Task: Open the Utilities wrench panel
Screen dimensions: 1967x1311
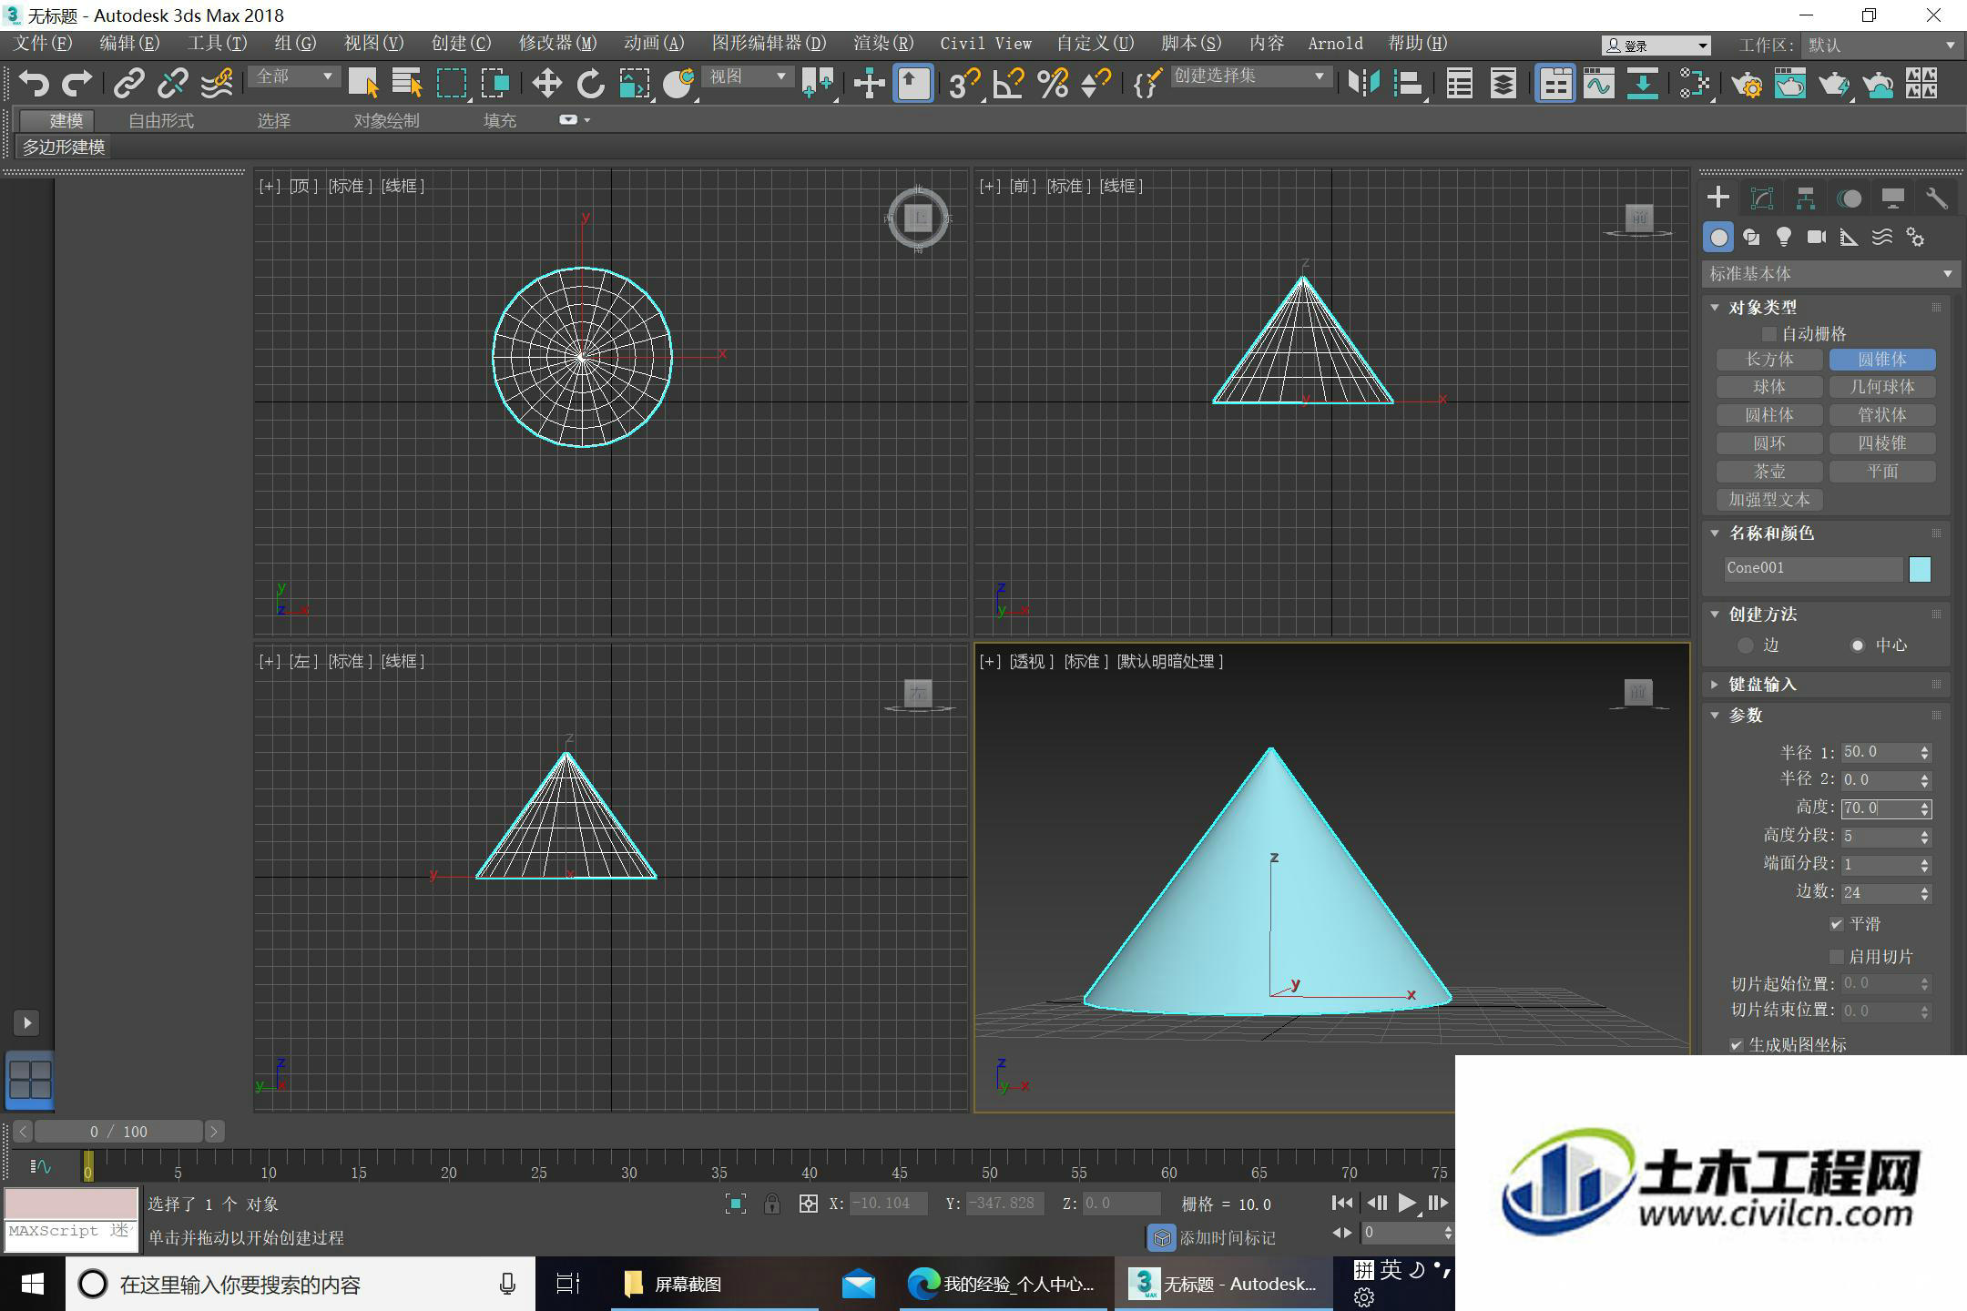Action: tap(1936, 198)
